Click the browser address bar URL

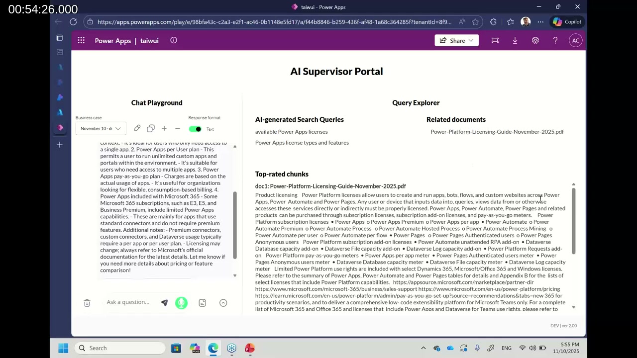[274, 22]
